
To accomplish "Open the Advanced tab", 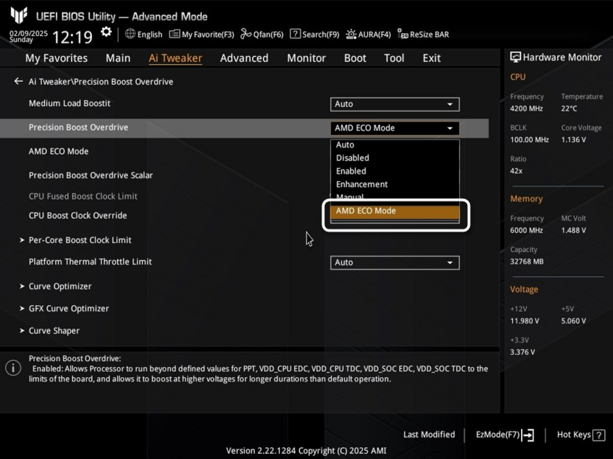I will (245, 58).
